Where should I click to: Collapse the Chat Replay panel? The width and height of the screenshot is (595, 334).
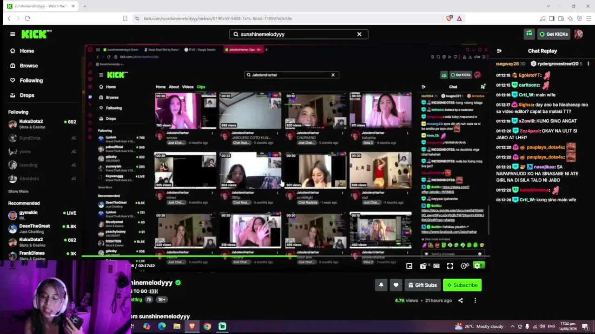[x=499, y=51]
